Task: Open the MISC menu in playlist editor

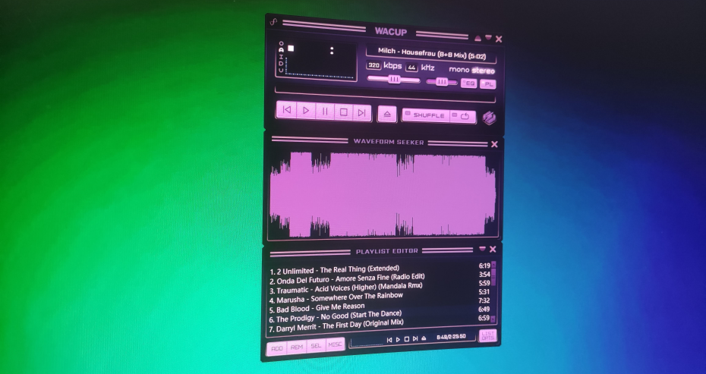Action: pos(335,344)
